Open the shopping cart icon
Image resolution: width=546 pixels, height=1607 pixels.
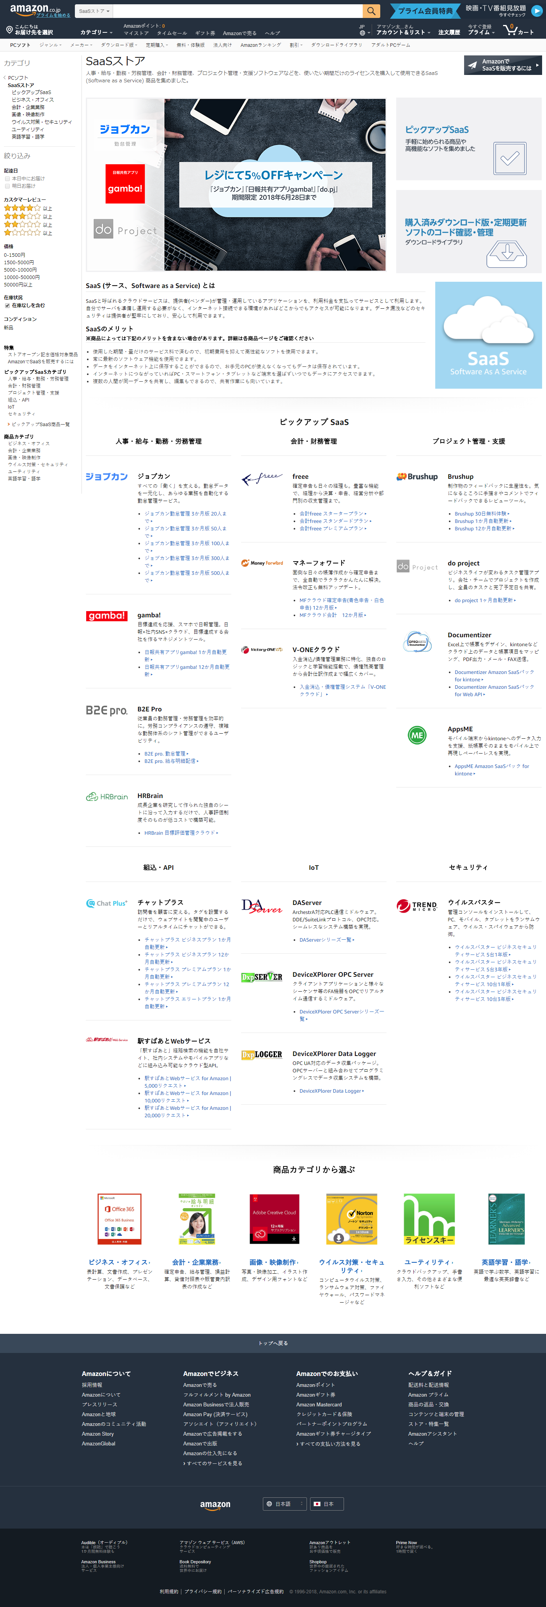511,29
